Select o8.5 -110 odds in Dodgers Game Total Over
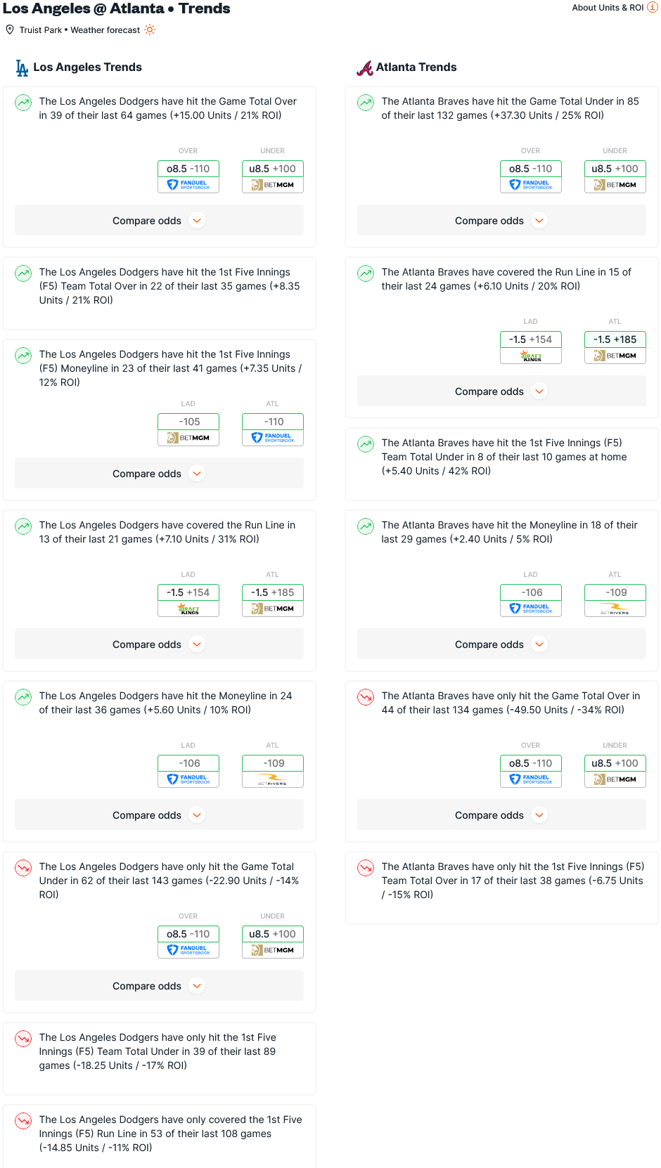661x1168 pixels. (x=188, y=169)
